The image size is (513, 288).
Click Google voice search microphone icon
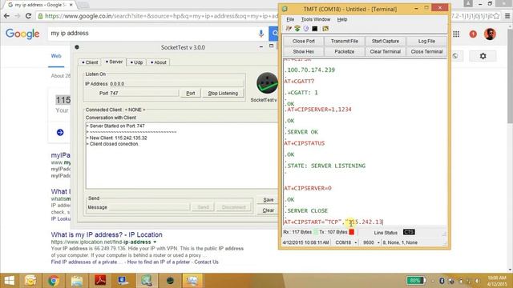[261, 34]
